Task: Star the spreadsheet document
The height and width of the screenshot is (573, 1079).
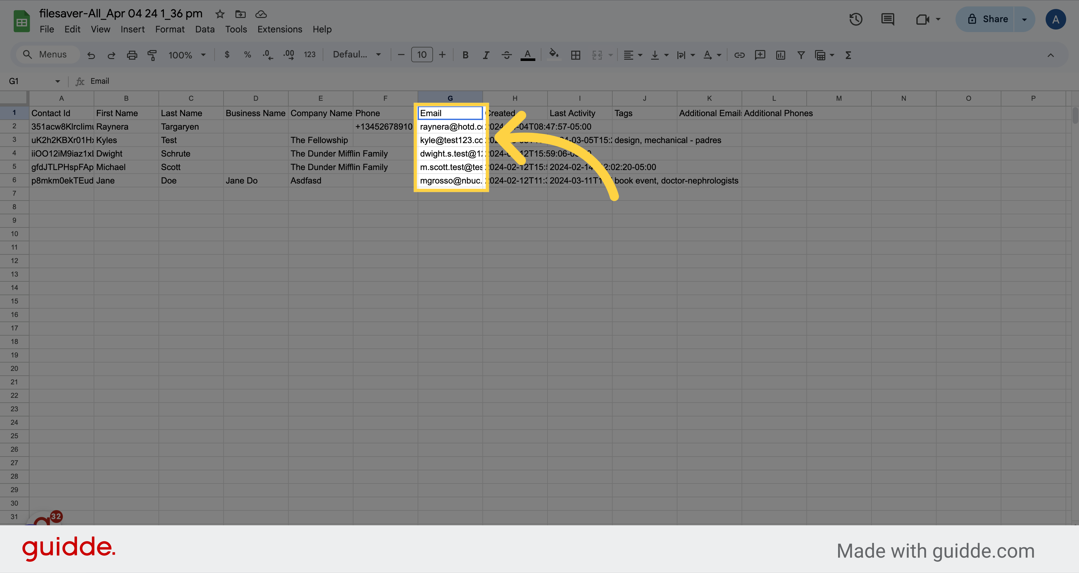Action: tap(220, 14)
